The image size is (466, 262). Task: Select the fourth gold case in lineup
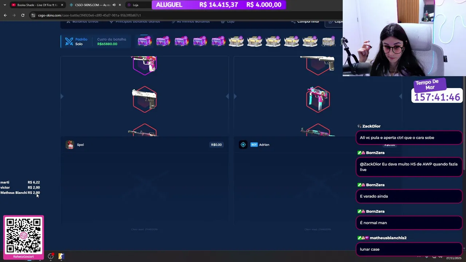click(x=291, y=41)
